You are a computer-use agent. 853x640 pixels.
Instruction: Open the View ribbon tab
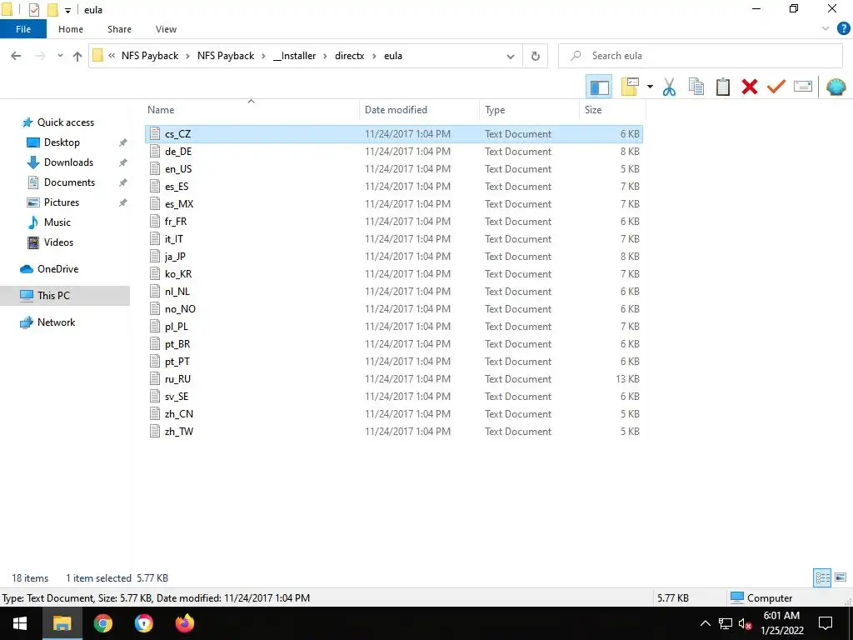(x=166, y=29)
